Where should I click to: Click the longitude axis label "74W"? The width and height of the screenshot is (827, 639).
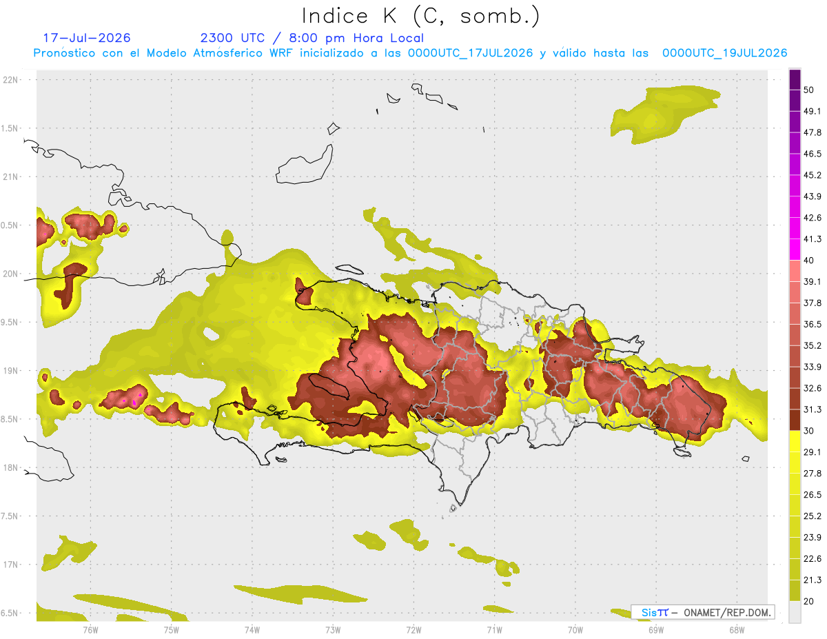[252, 629]
